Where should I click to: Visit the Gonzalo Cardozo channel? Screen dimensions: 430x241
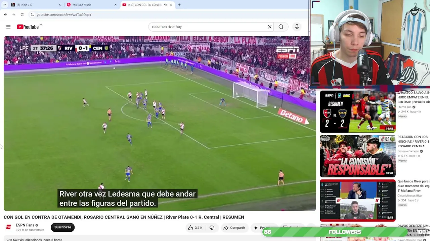408,151
